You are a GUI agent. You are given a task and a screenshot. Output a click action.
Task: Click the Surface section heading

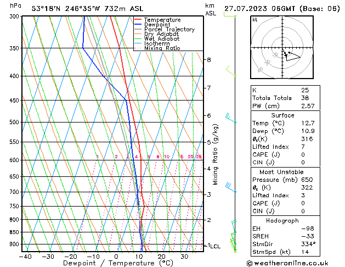pos(282,115)
